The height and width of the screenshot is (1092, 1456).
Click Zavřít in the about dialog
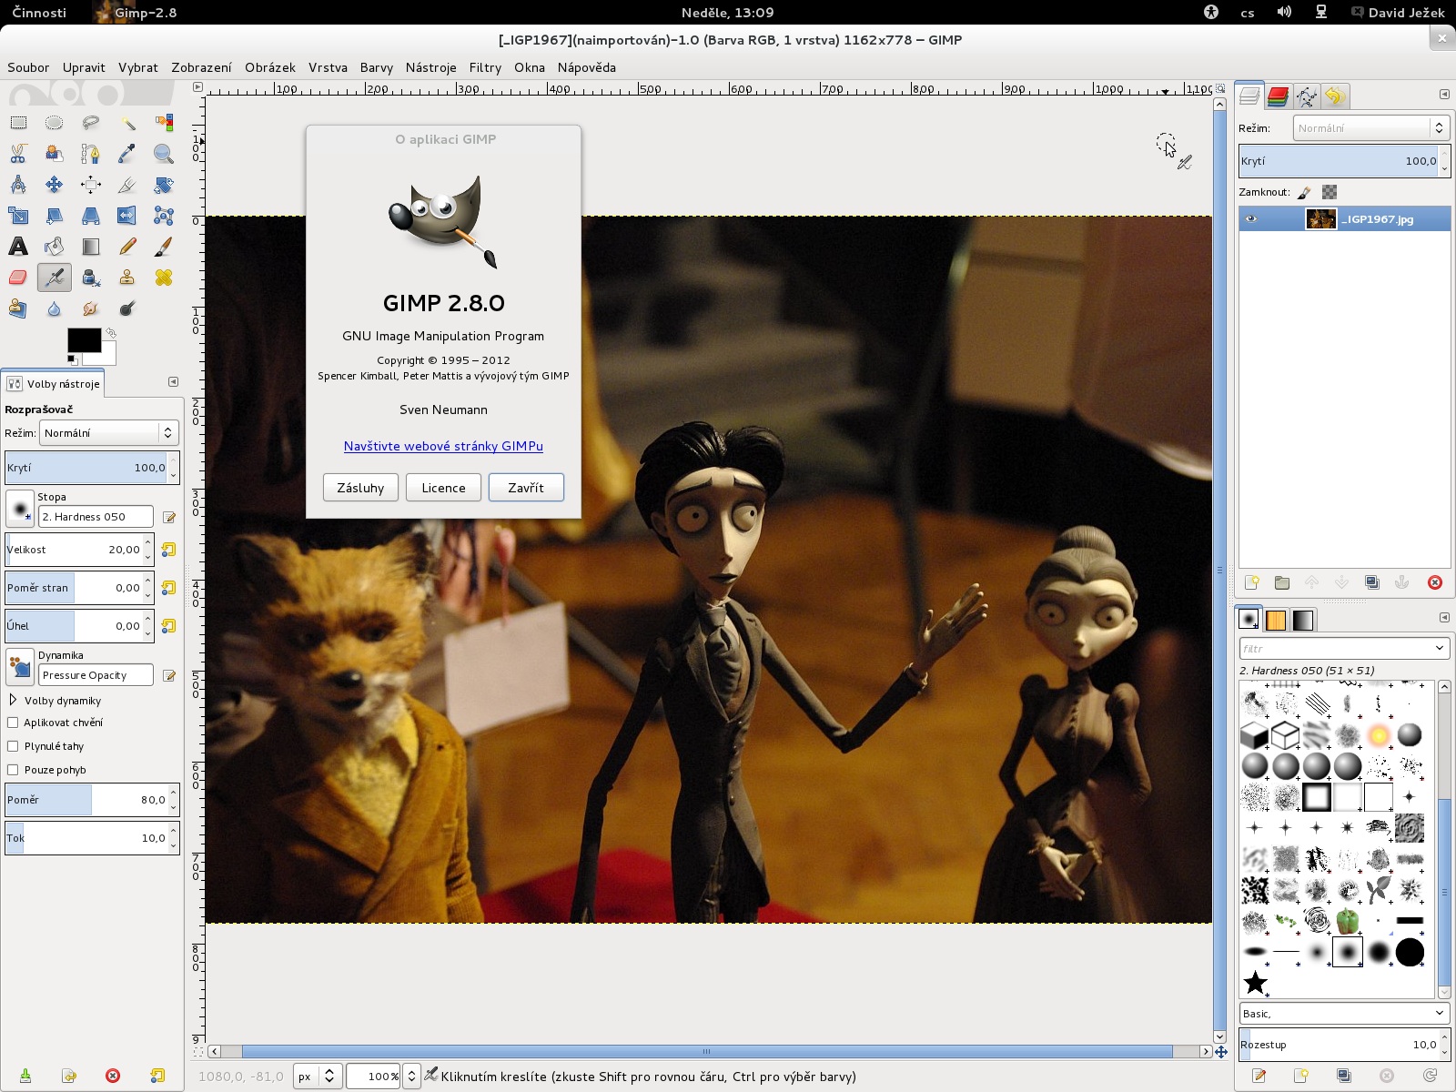pos(526,488)
